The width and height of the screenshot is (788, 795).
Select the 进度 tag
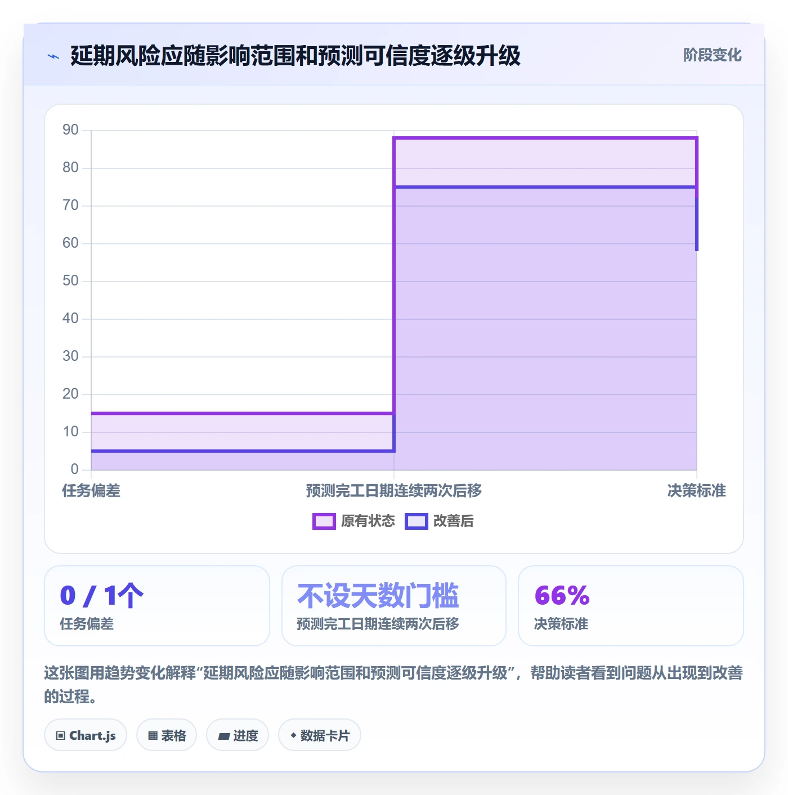point(238,735)
